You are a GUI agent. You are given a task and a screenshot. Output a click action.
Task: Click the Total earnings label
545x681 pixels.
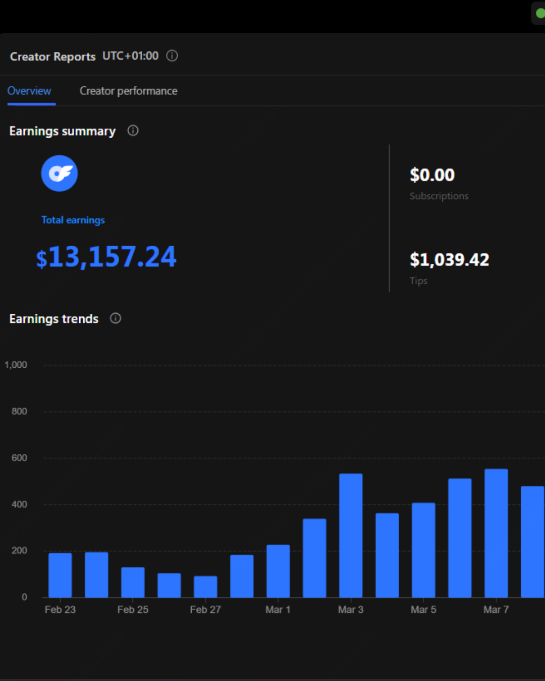click(73, 220)
